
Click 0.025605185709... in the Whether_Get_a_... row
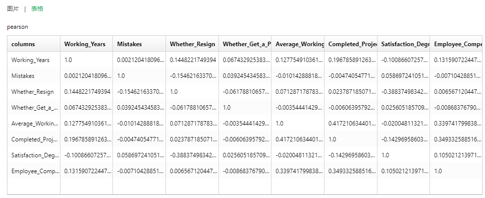[x=405, y=108]
